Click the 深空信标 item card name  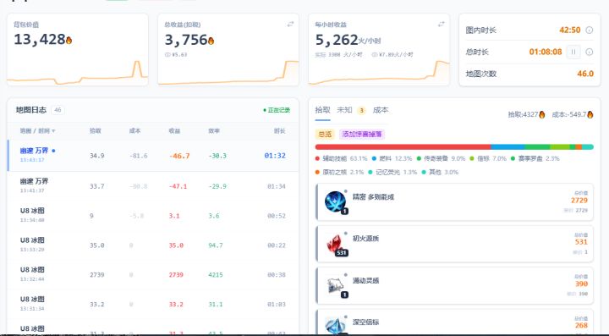[365, 322]
